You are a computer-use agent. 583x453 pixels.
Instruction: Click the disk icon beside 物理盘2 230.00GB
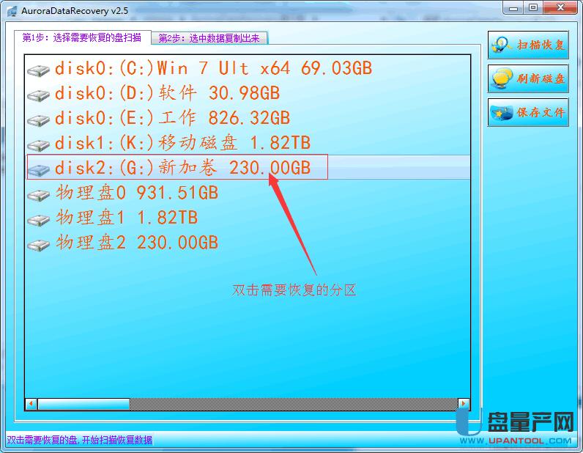click(x=39, y=245)
